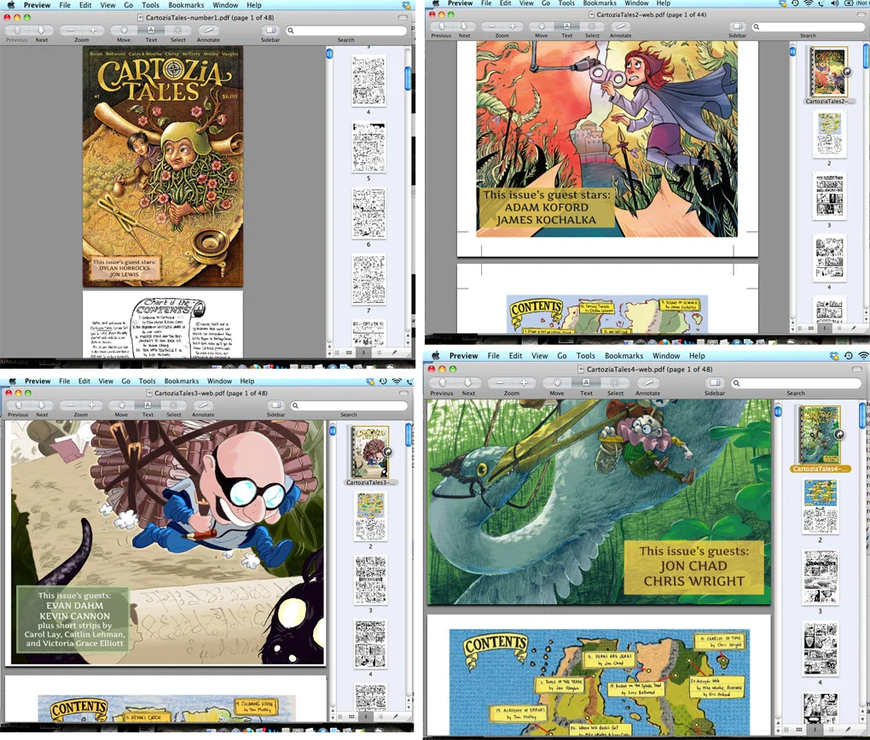Open page 3 thumbnail in CartoziaTales2-web.pdf sidebar
870x740 pixels.
coord(830,196)
